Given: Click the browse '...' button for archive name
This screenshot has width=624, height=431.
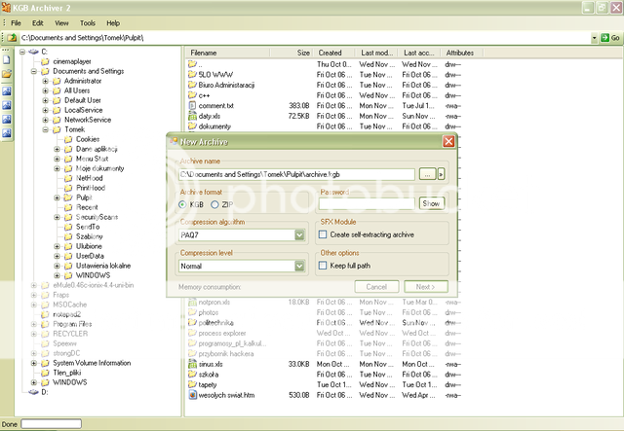Looking at the screenshot, I should [427, 174].
